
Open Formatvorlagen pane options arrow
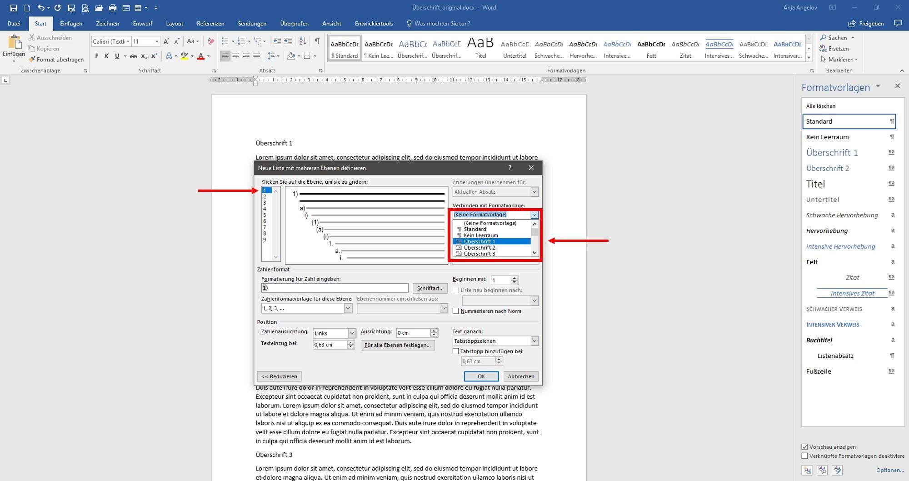(878, 86)
